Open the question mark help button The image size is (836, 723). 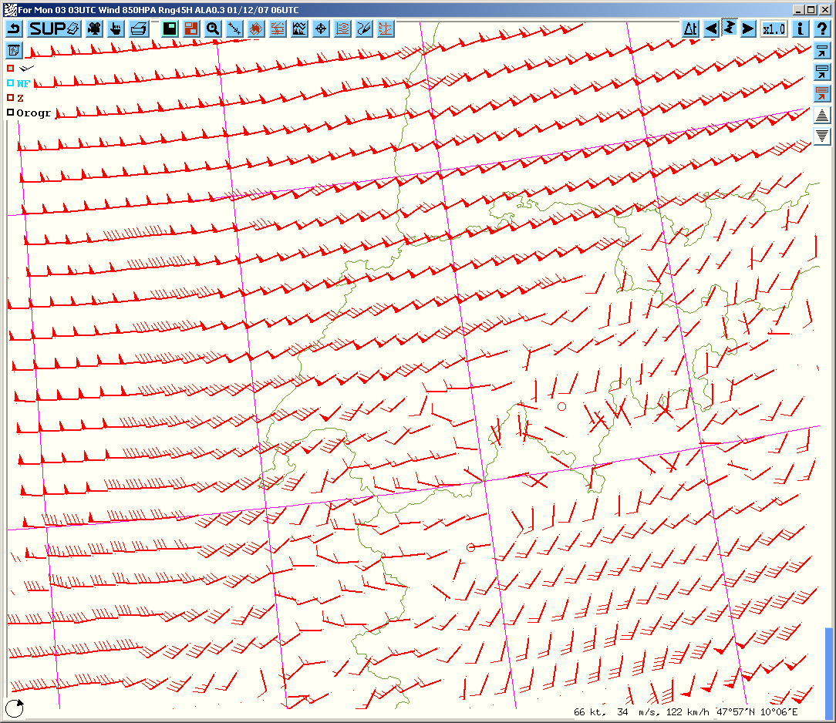822,29
